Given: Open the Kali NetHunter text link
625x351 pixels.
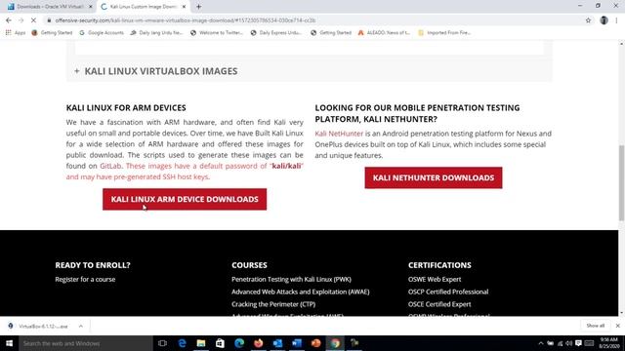Looking at the screenshot, I should 339,134.
